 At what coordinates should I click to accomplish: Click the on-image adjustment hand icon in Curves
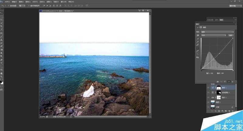tap(198, 35)
